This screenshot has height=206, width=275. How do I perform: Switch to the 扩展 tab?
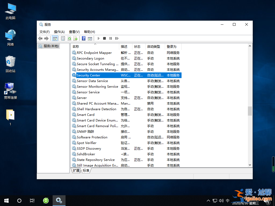76,170
